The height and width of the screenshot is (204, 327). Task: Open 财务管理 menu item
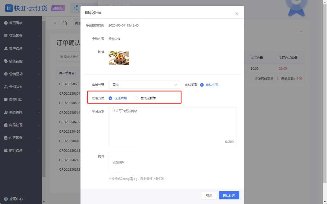[x=21, y=150]
